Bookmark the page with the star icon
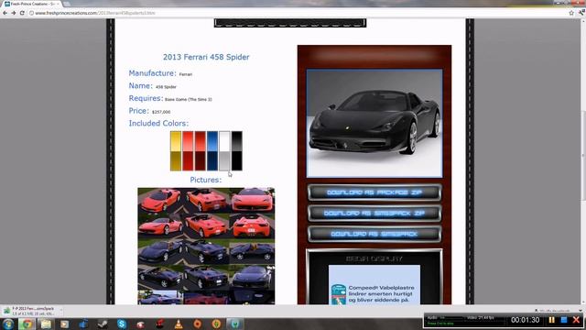This screenshot has height=330, width=586. click(x=571, y=13)
